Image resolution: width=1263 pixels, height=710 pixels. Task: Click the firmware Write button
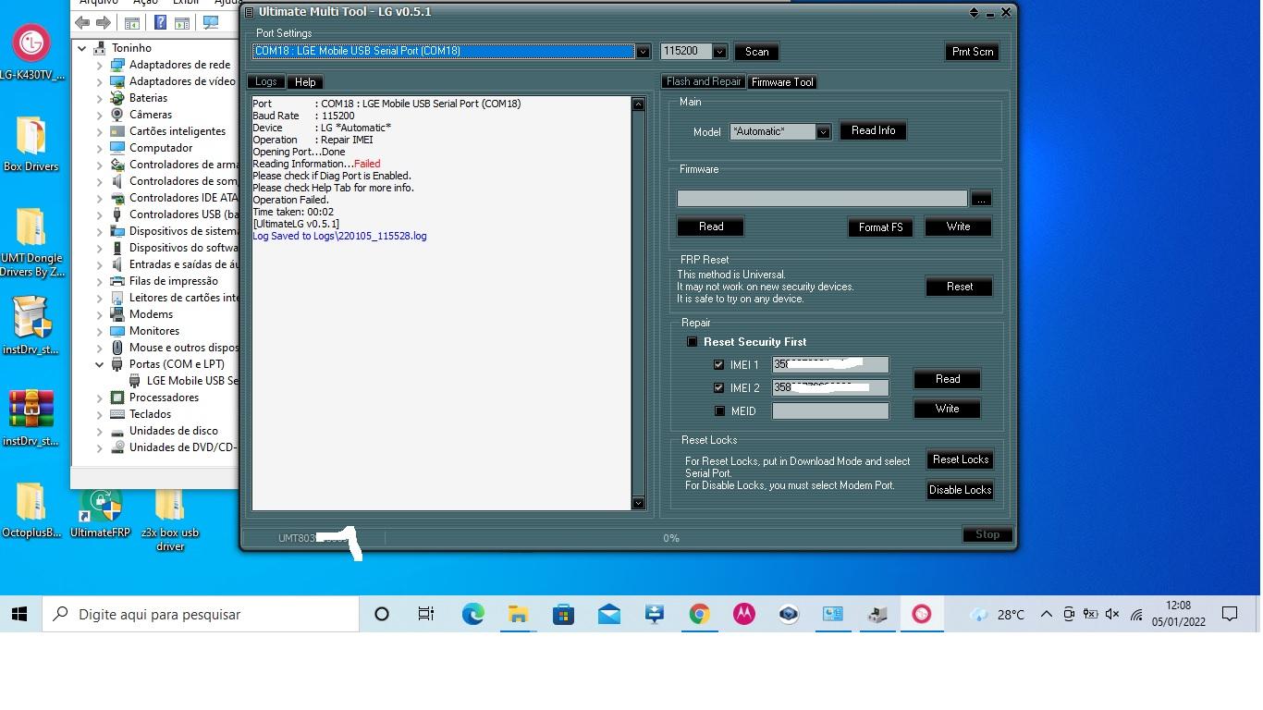(x=958, y=226)
